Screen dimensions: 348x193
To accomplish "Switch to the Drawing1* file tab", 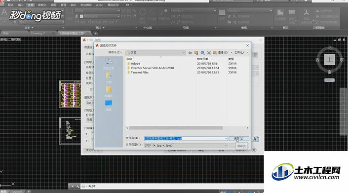I will (x=38, y=33).
